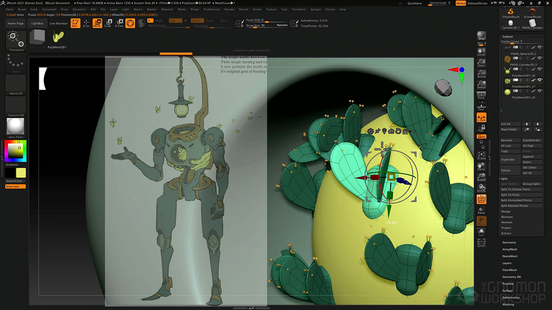The image size is (552, 310).
Task: Activate the Edit mode button
Action: 75,23
